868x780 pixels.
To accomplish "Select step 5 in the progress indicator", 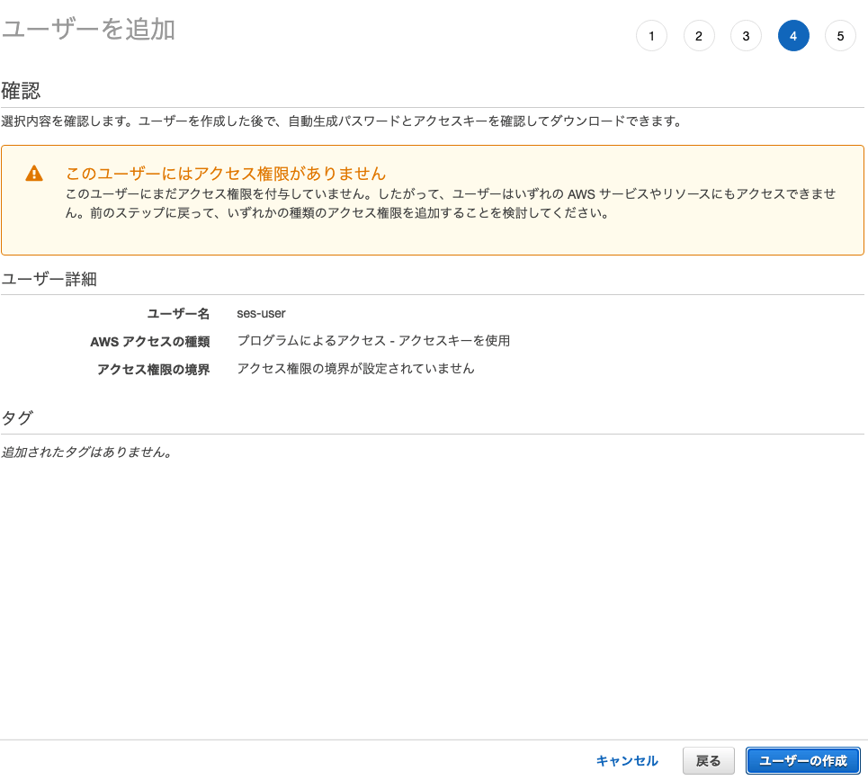I will [x=840, y=36].
